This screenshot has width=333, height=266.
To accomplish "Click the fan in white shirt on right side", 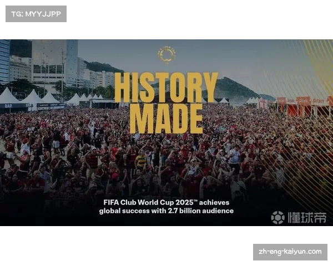I will [x=234, y=156].
